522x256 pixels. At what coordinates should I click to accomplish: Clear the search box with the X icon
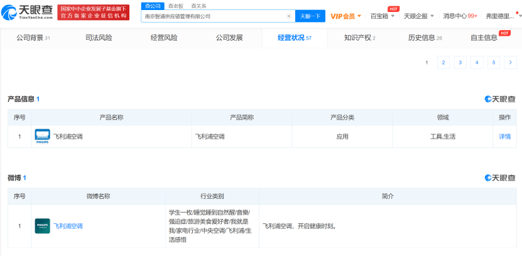pos(288,16)
